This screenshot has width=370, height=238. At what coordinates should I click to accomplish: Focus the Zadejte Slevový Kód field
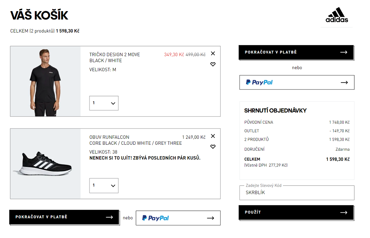click(297, 193)
